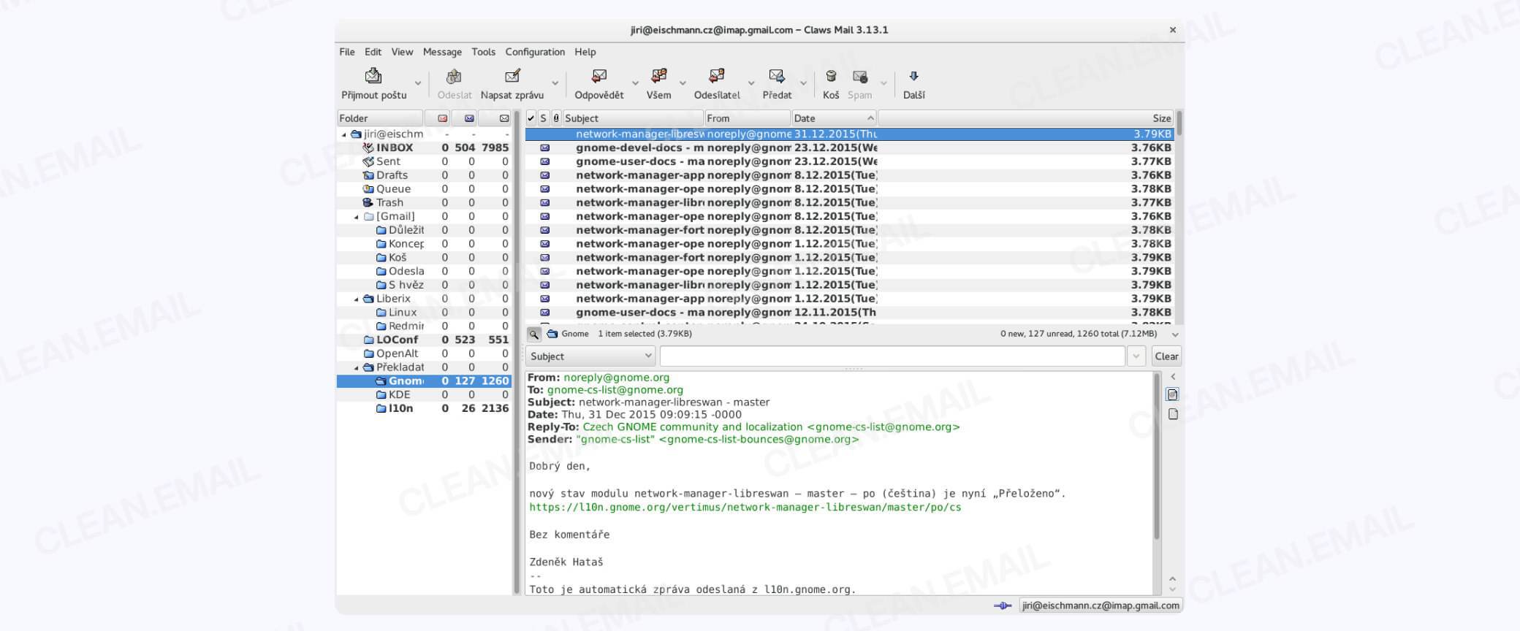
Task: Toggle the mark checkmark column header
Action: coord(531,118)
